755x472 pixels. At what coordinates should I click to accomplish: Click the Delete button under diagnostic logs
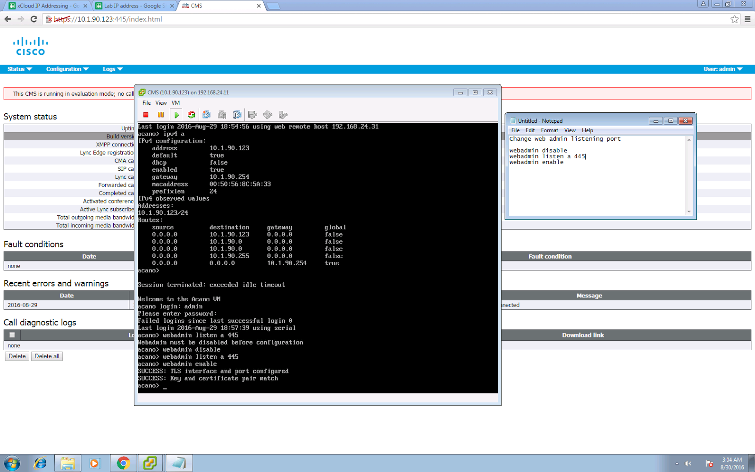click(x=17, y=356)
